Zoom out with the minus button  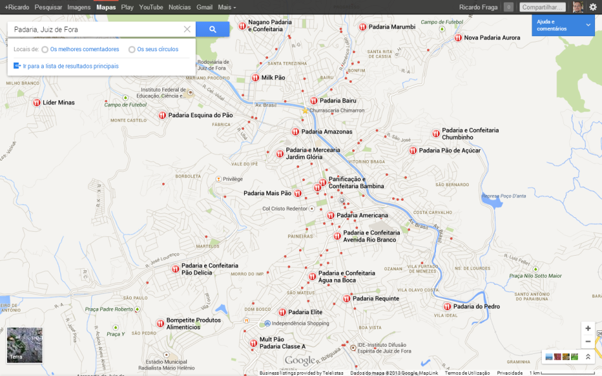(588, 341)
